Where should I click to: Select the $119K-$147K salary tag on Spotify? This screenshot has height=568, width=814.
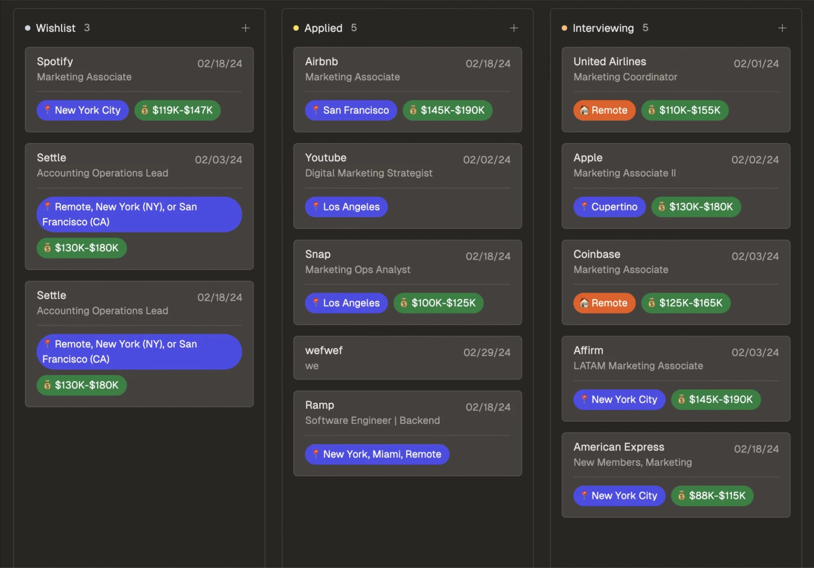coord(177,110)
